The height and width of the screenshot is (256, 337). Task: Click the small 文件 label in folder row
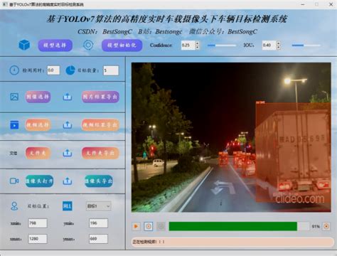point(14,153)
